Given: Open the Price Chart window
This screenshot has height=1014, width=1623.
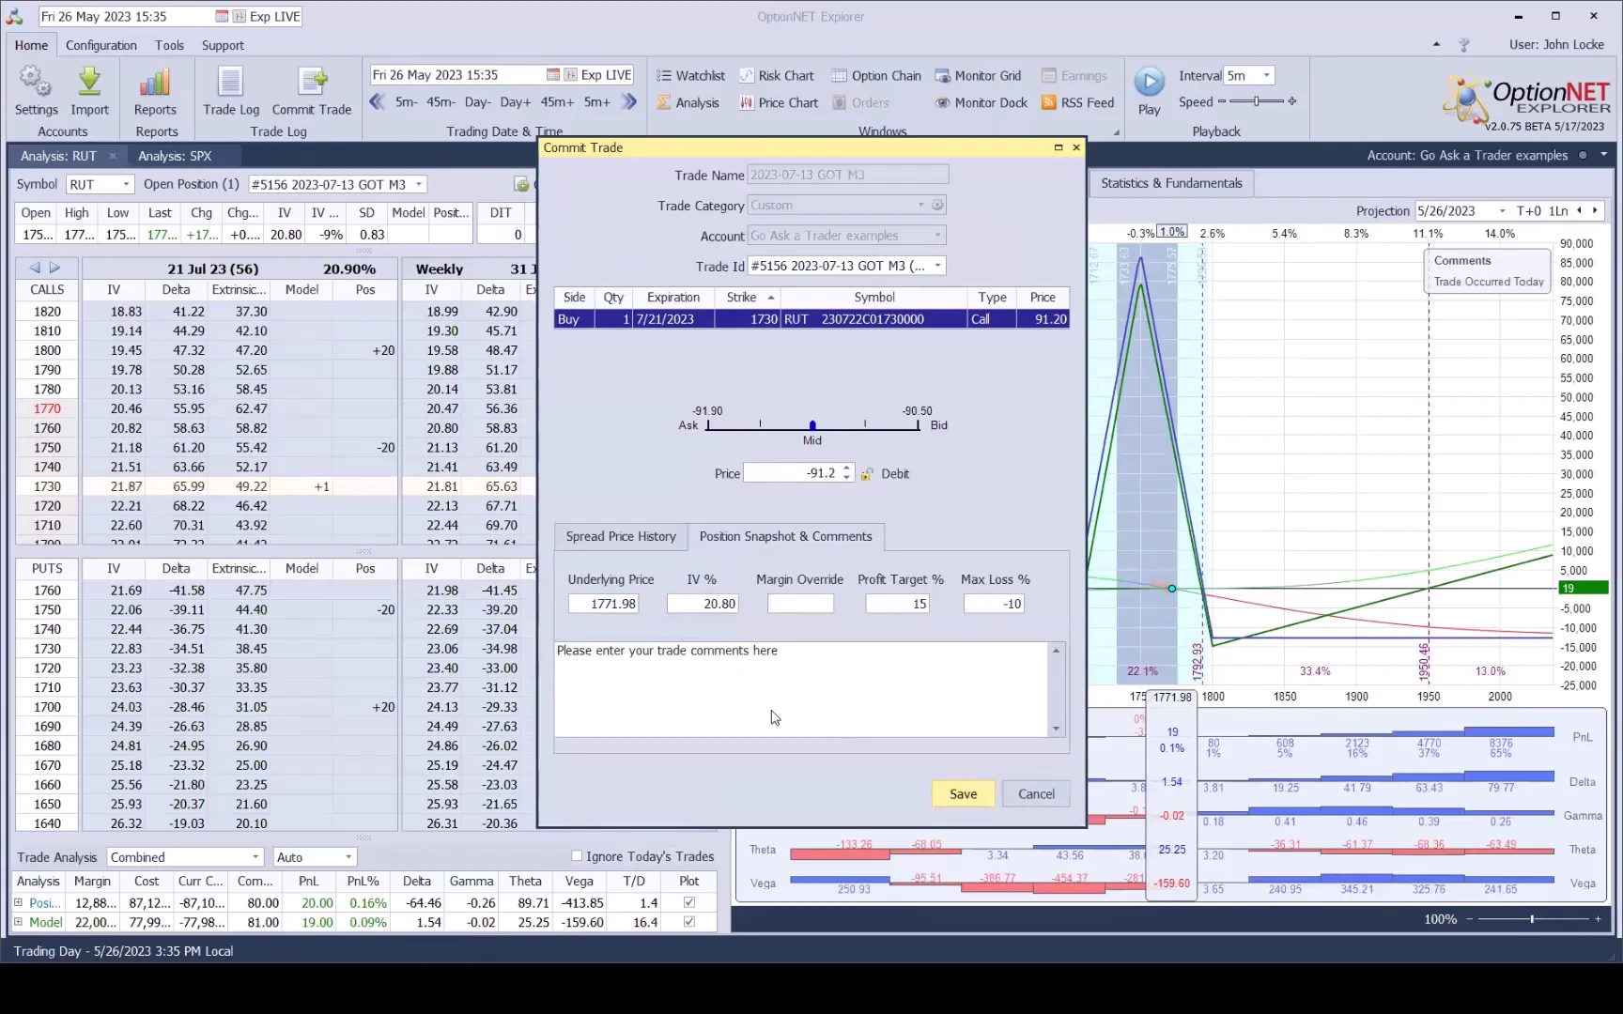Looking at the screenshot, I should (x=778, y=103).
